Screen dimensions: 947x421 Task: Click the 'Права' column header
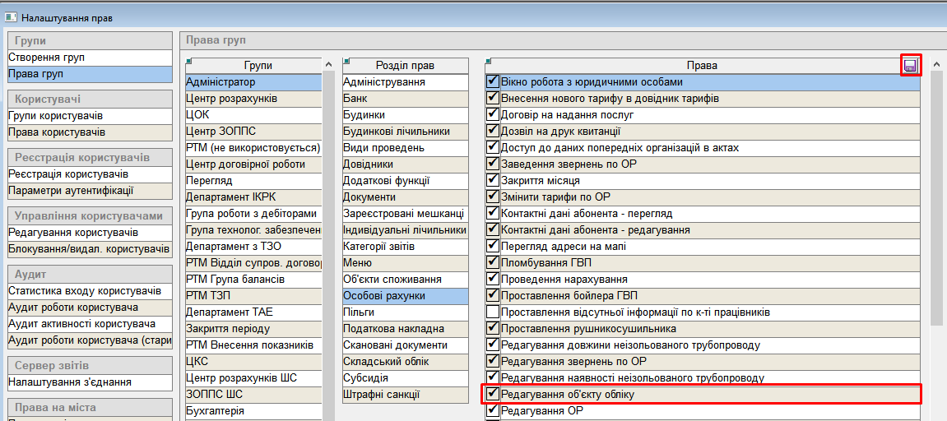tap(701, 66)
